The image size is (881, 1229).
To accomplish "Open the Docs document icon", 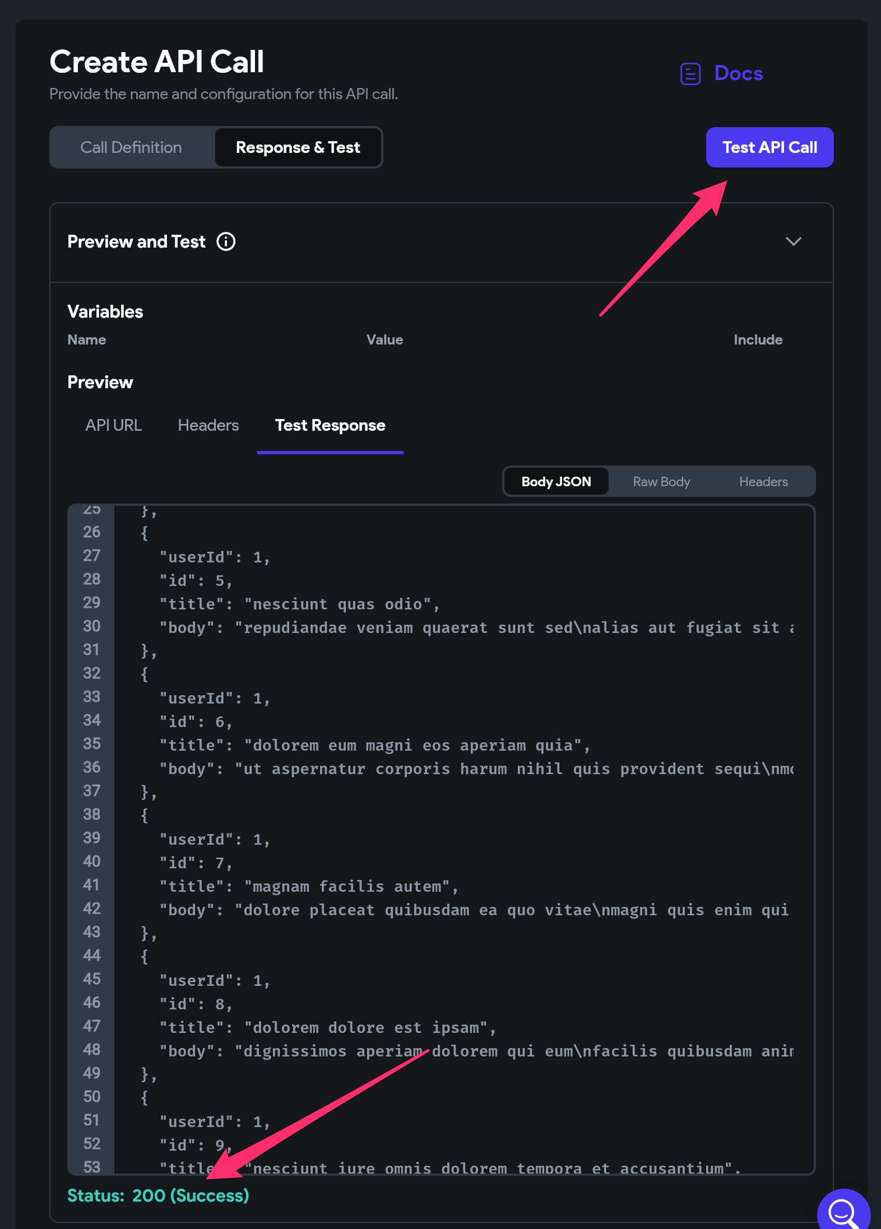I will pos(690,73).
